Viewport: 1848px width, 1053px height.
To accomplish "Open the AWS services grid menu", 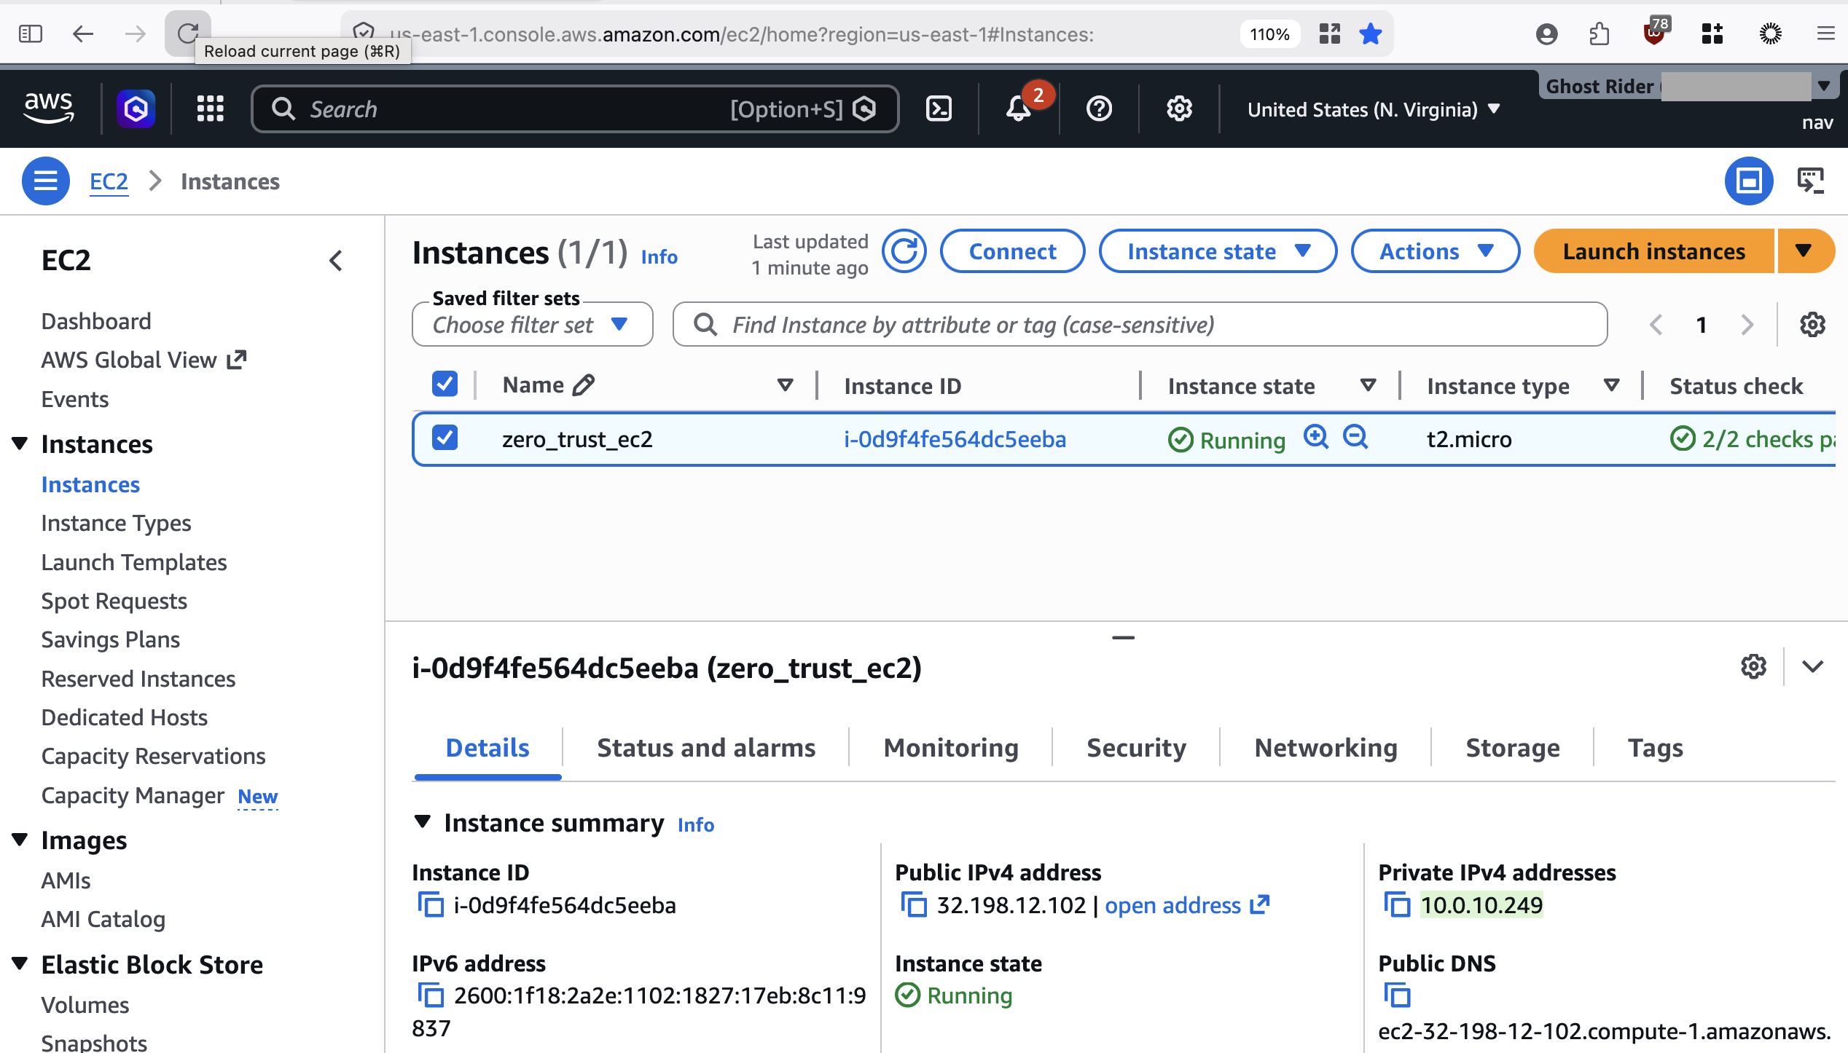I will click(210, 109).
